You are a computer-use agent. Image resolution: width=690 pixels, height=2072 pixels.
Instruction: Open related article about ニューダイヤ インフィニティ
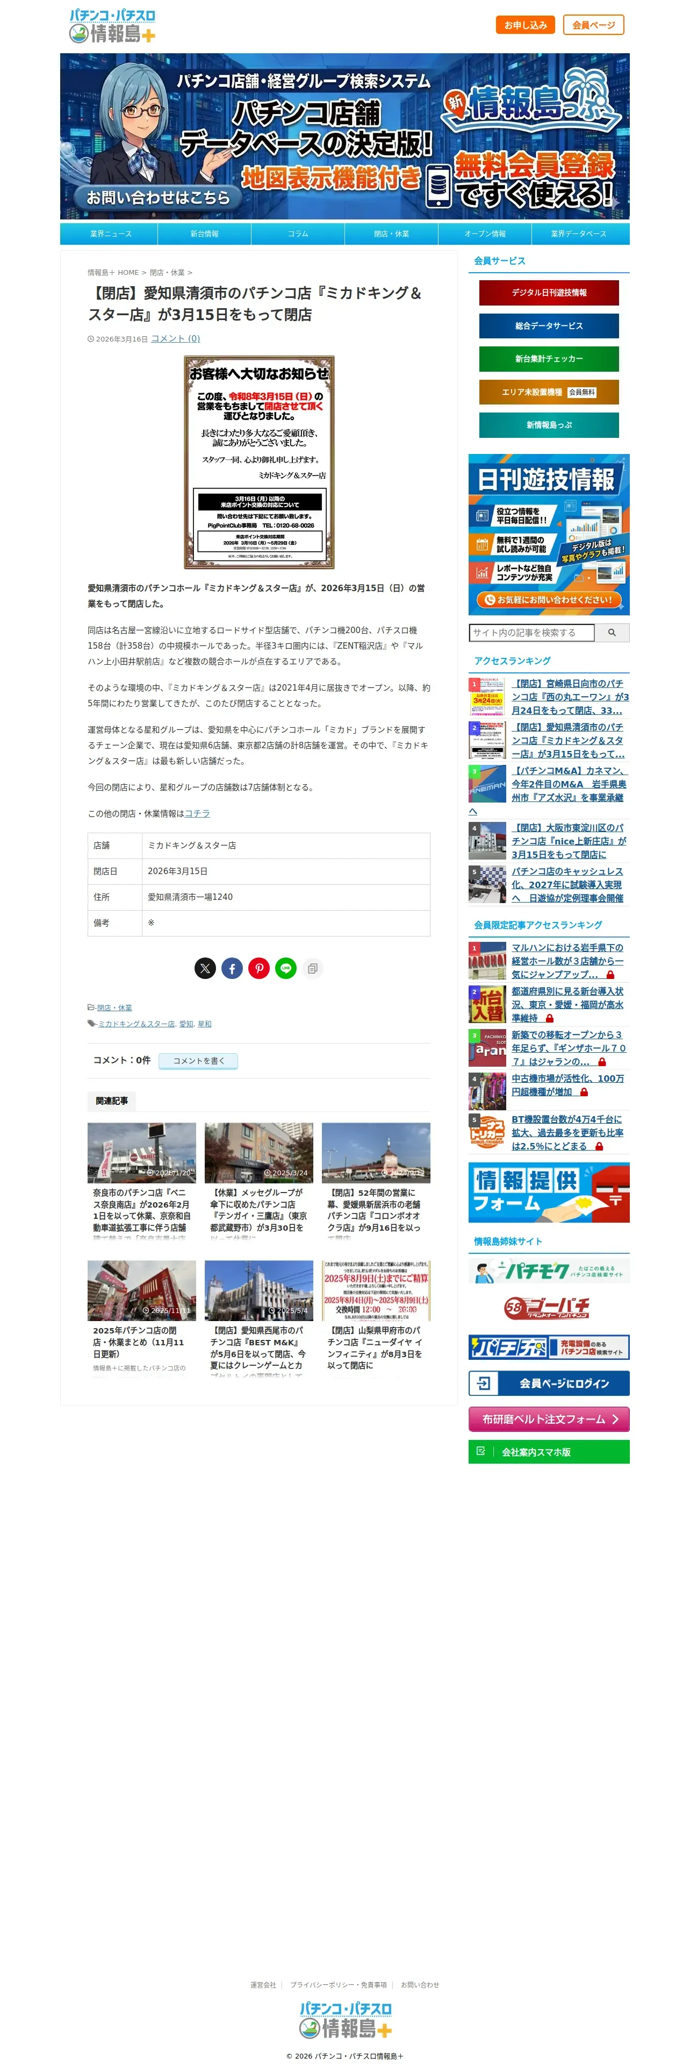(376, 1318)
